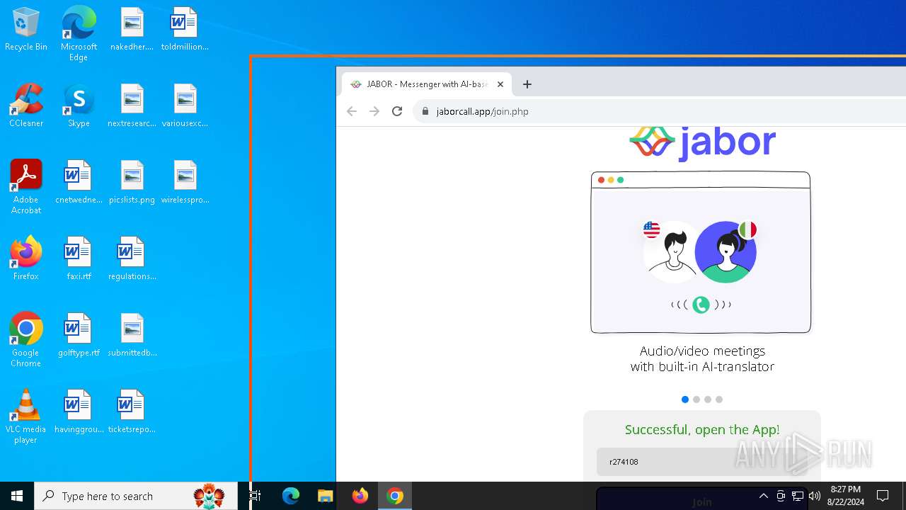Open the notification center icon
Screen dimensions: 906x510
883,496
